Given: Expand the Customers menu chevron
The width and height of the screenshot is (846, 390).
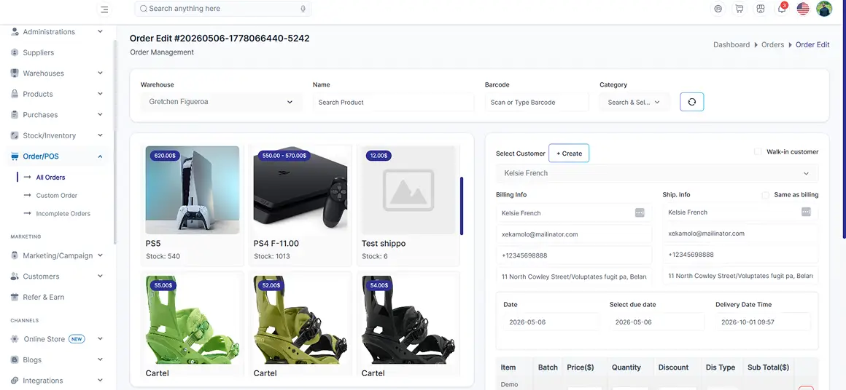Looking at the screenshot, I should click(101, 276).
